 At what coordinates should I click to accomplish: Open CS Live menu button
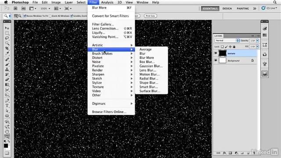coord(269,8)
